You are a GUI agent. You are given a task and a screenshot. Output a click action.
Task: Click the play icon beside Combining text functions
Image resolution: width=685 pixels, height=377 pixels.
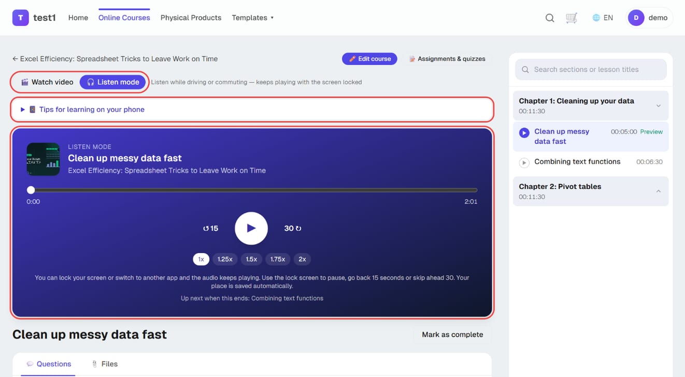coord(524,162)
